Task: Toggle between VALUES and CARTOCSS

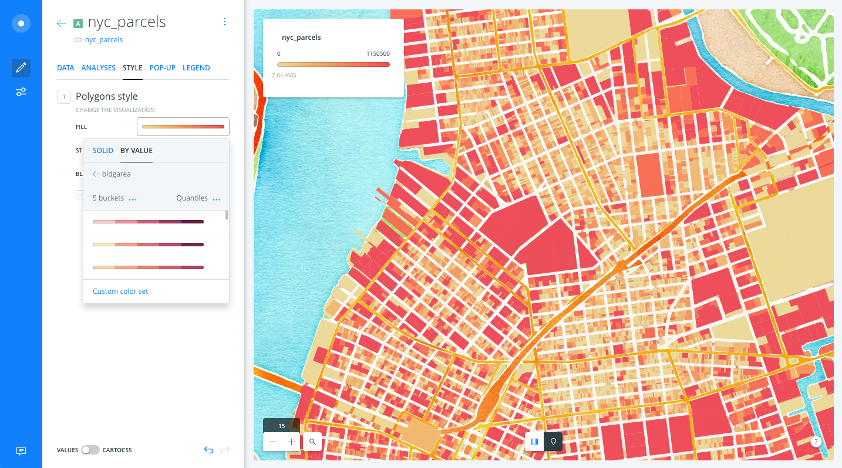Action: tap(90, 450)
